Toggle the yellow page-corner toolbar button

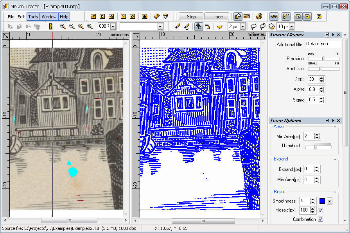point(298,16)
